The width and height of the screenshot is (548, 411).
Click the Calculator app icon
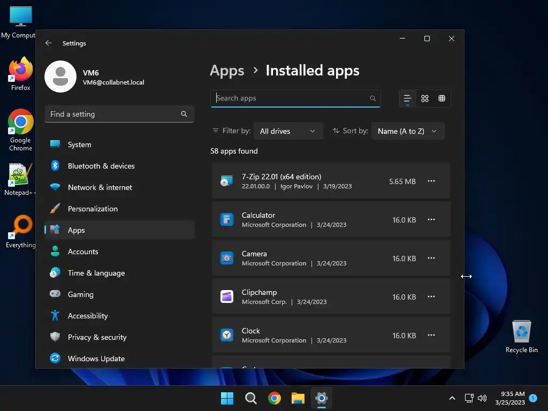[x=226, y=219]
